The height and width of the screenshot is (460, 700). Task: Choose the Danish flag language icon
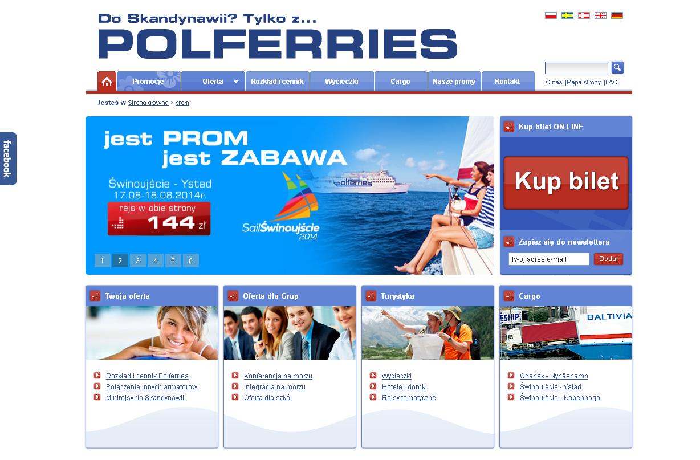point(584,15)
